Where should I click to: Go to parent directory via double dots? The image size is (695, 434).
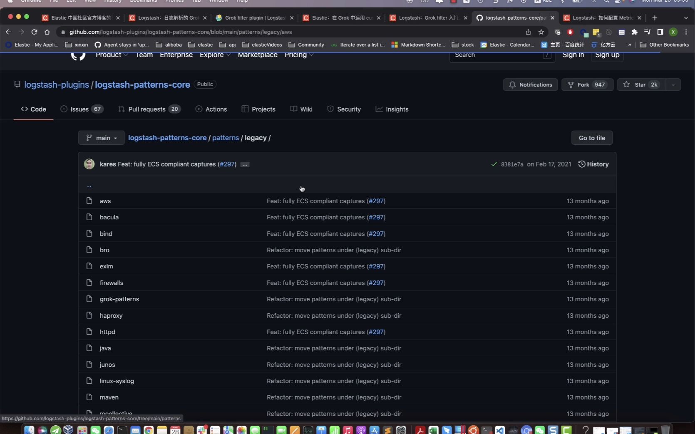coord(89,185)
